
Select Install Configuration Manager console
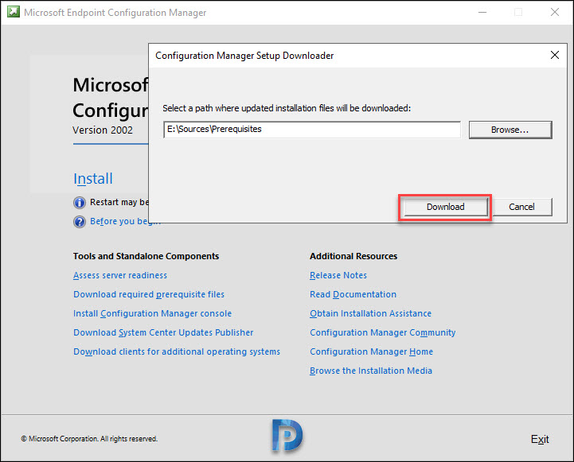[152, 313]
